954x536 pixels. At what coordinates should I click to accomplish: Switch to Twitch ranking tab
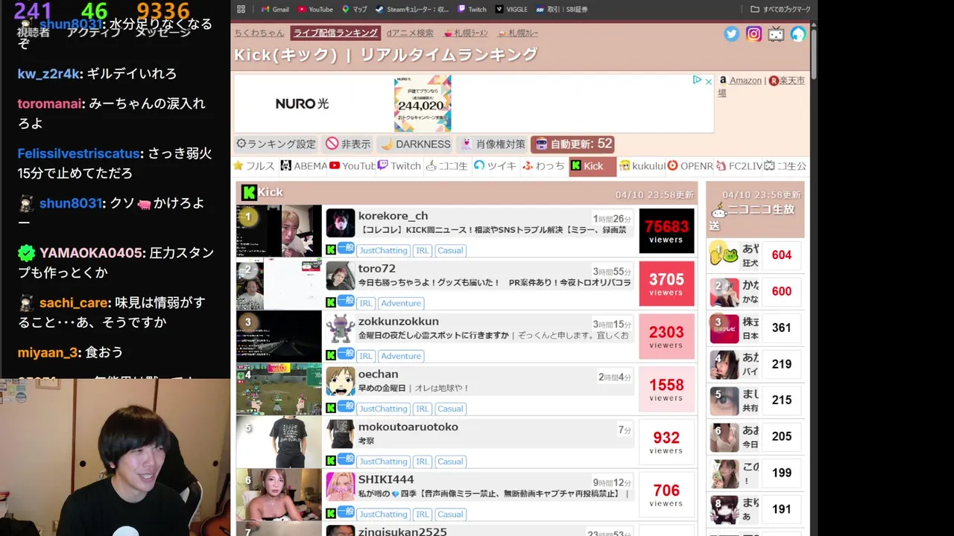pyautogui.click(x=399, y=166)
